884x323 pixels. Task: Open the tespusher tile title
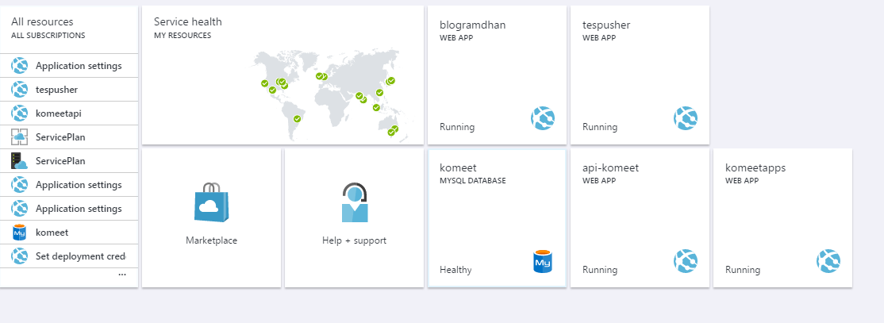(x=606, y=25)
